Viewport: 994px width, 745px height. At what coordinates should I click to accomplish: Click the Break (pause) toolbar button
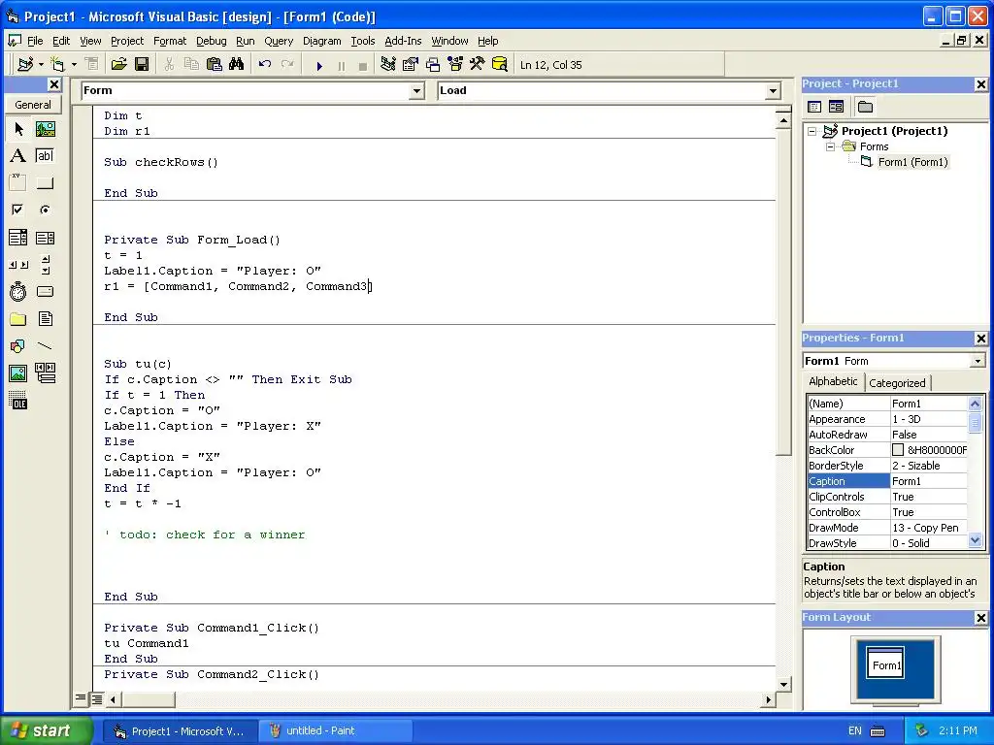(342, 65)
